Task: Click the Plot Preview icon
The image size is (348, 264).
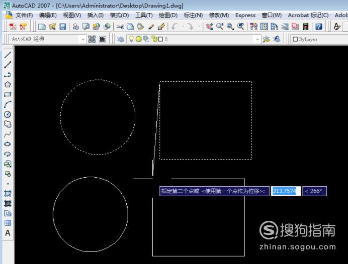Action: pos(86,27)
